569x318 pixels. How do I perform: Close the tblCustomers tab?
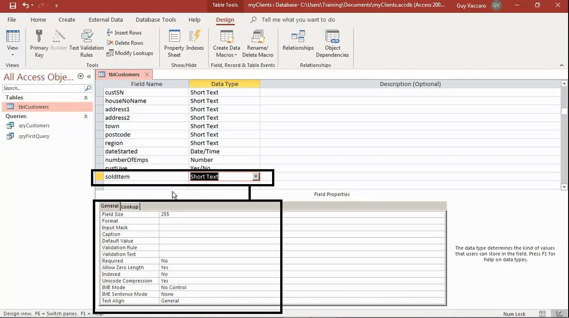coord(147,75)
